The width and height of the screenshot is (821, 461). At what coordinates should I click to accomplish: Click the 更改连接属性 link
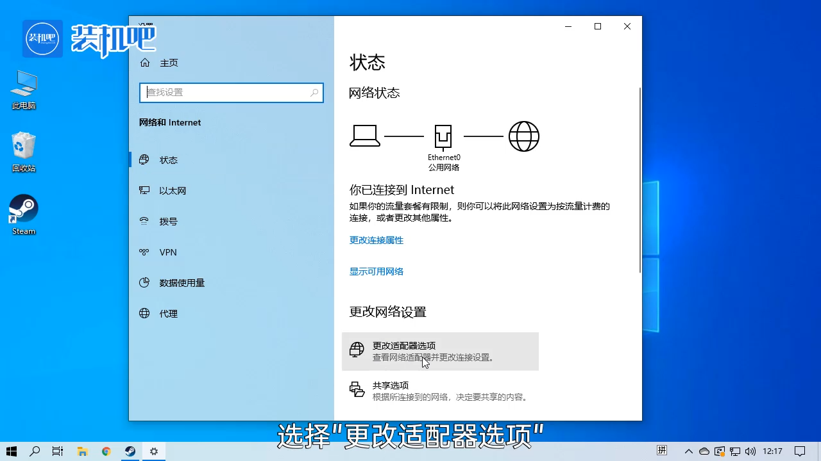pos(376,240)
